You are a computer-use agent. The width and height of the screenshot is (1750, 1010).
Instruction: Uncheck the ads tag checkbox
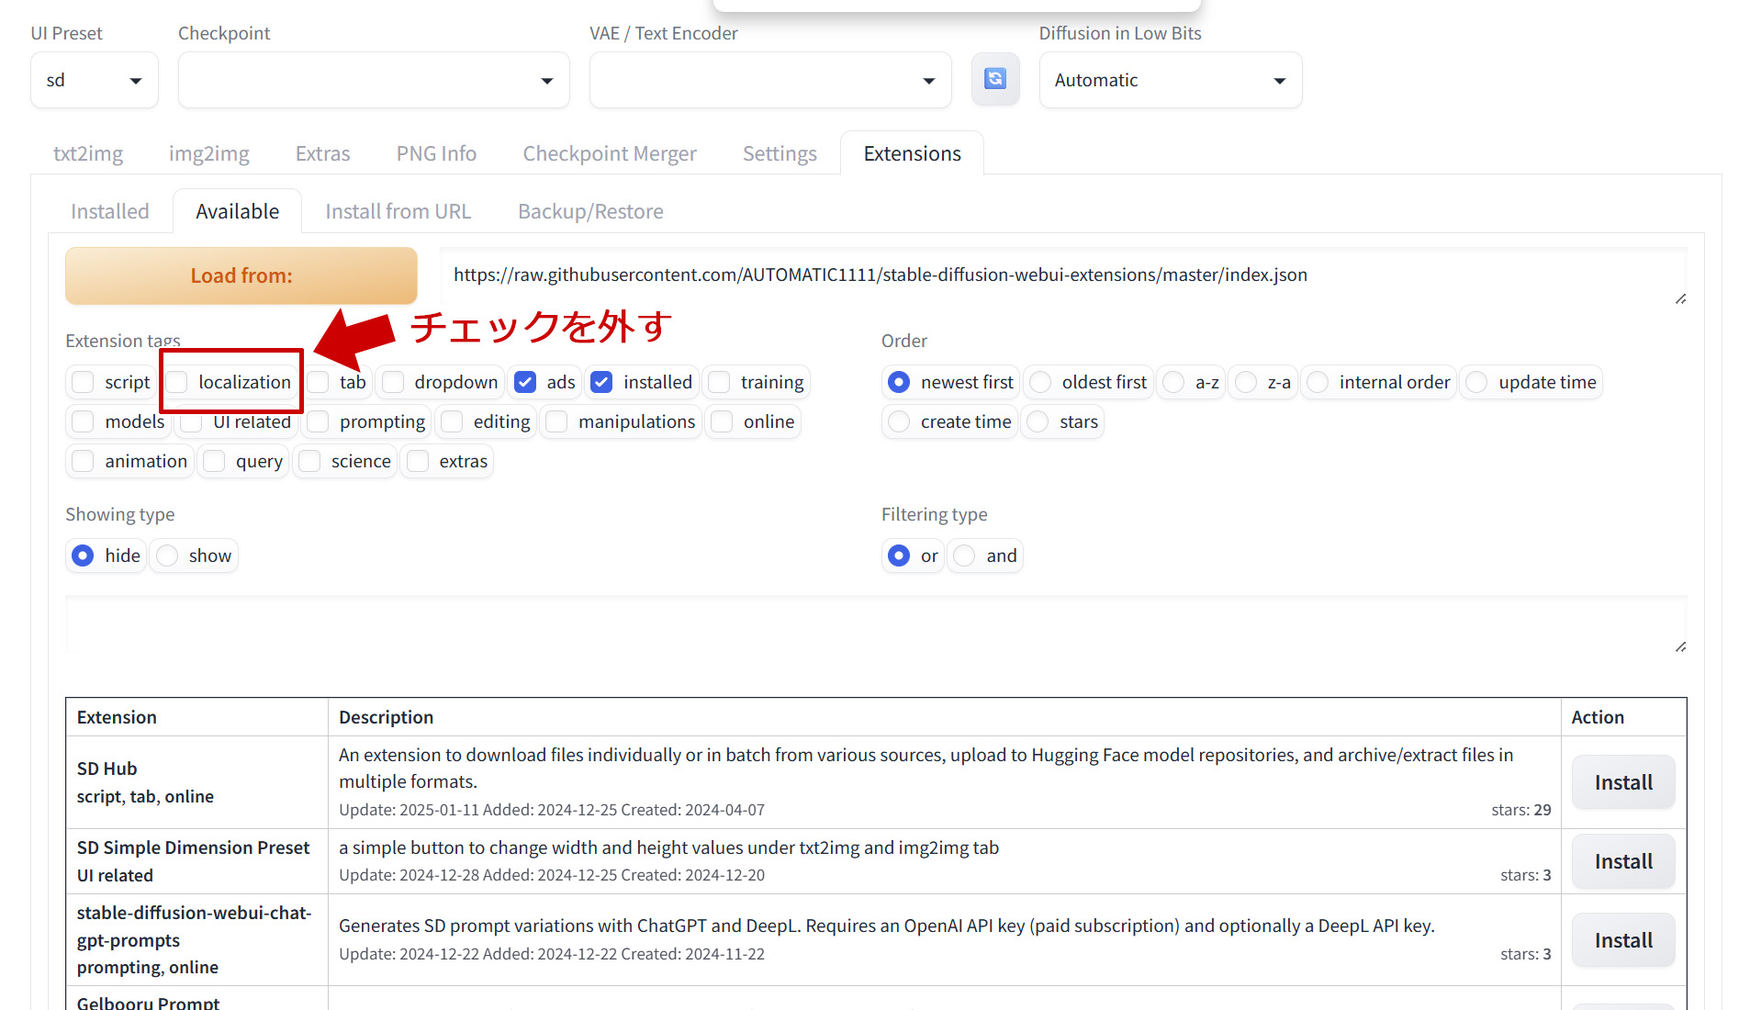tap(525, 382)
